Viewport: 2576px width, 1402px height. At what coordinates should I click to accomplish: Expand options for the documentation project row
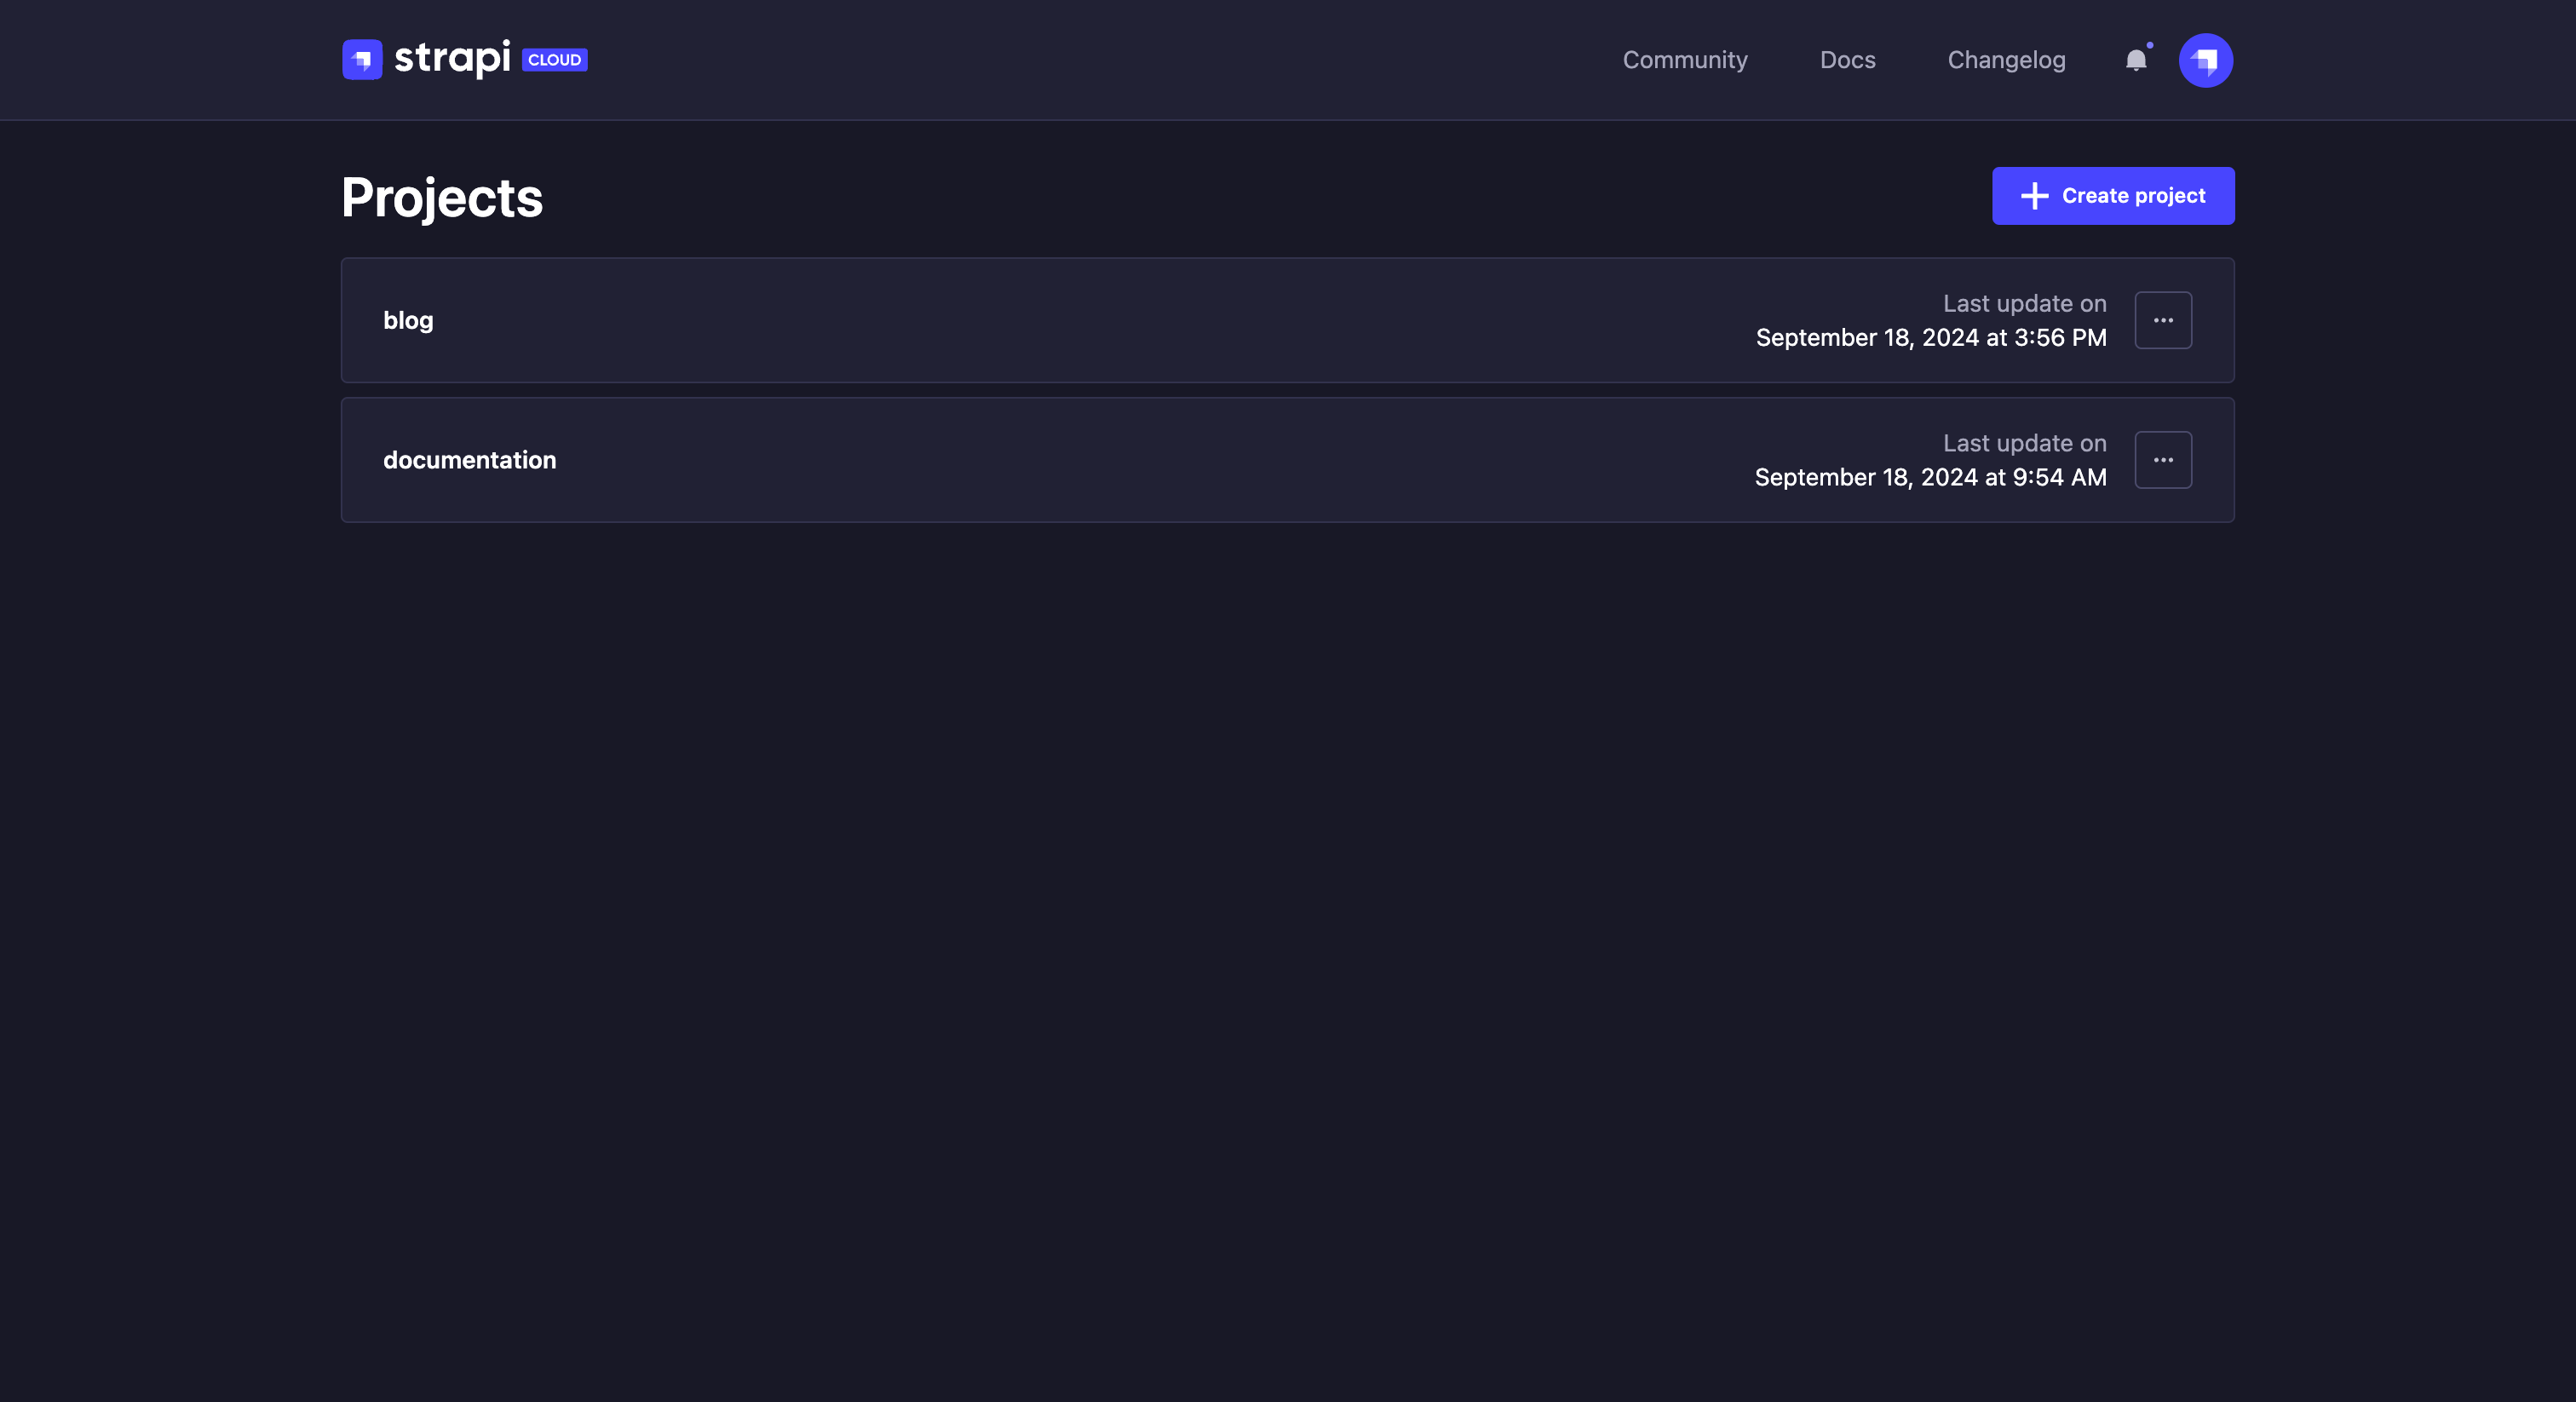tap(2163, 460)
